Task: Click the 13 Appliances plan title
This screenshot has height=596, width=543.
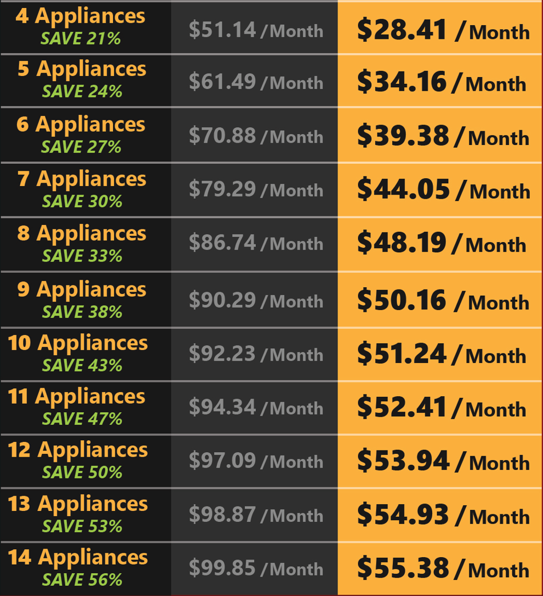Action: tap(78, 504)
